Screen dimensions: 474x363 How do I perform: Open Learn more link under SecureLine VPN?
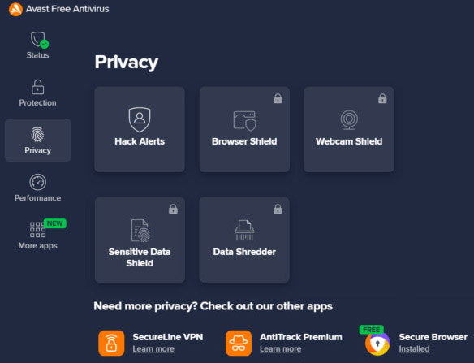tap(153, 348)
